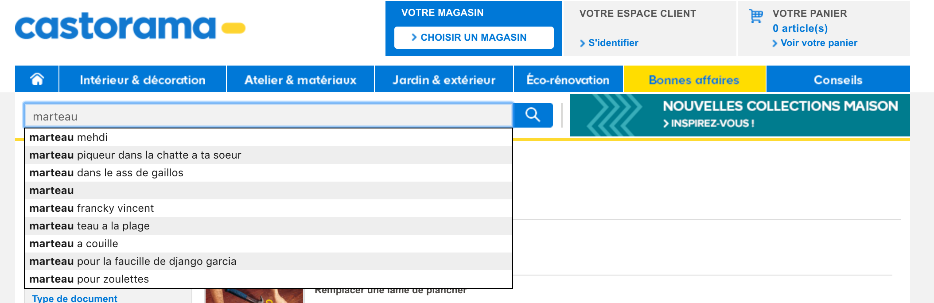Click the 0 article(s) cart link
Viewport: 934px width, 303px height.
coord(800,28)
